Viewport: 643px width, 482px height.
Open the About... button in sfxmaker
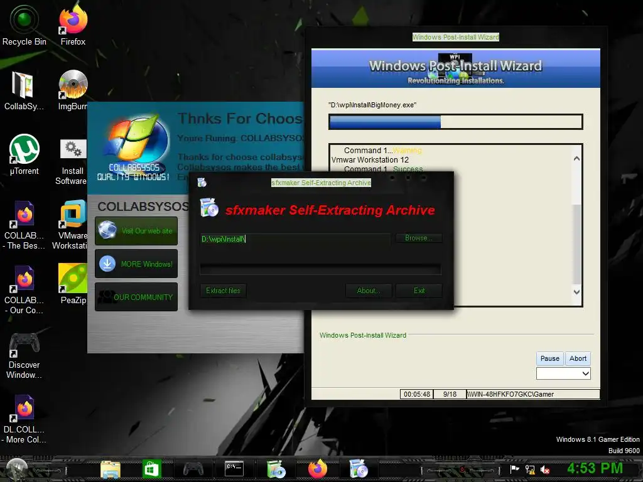pos(369,290)
